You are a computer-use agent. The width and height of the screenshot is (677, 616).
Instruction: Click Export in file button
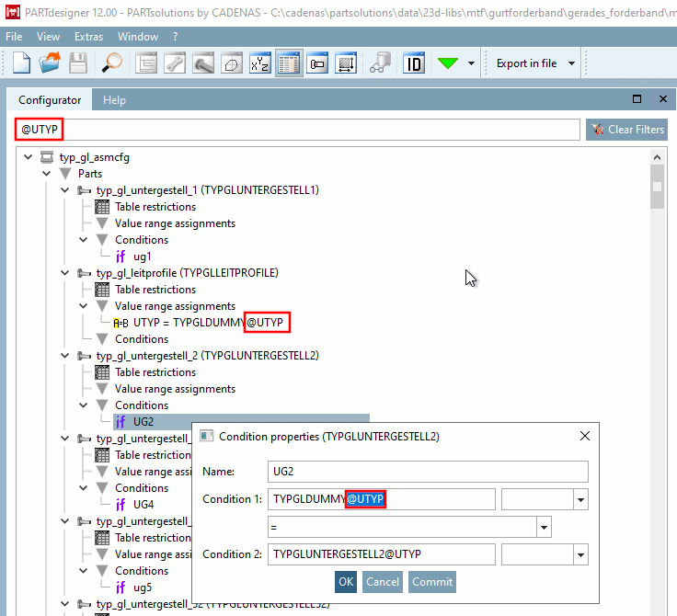pos(526,63)
